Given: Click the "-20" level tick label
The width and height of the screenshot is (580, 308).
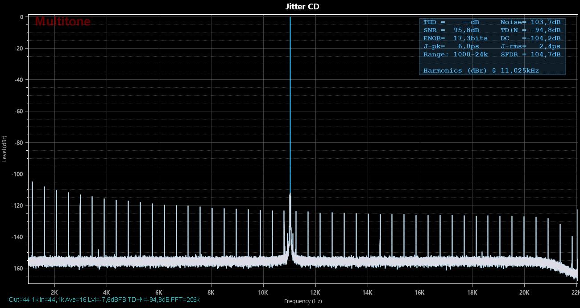Looking at the screenshot, I should 19,48.
